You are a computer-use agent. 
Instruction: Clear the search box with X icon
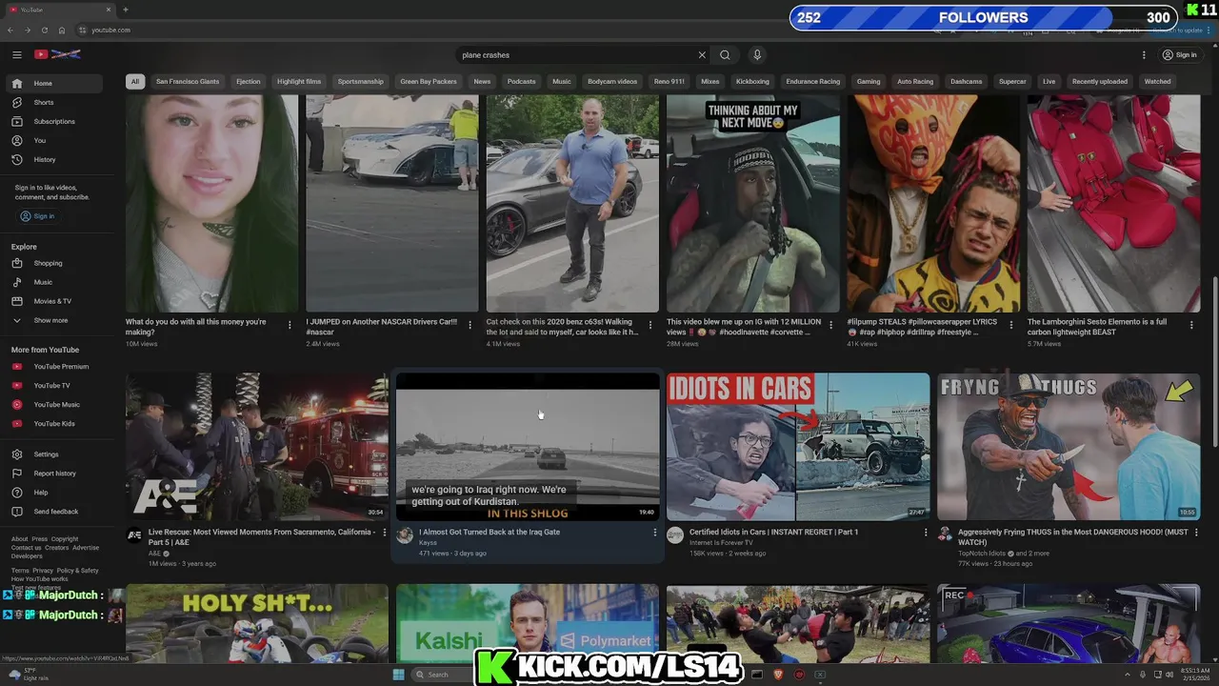click(x=702, y=55)
